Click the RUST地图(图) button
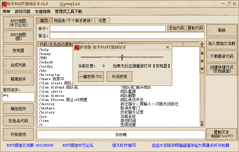The width and height of the screenshot is (239, 152). pyautogui.click(x=18, y=37)
